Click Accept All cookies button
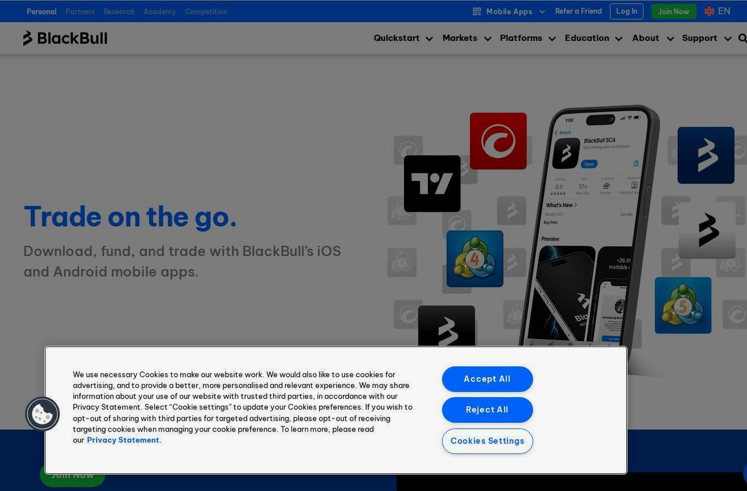 click(487, 379)
